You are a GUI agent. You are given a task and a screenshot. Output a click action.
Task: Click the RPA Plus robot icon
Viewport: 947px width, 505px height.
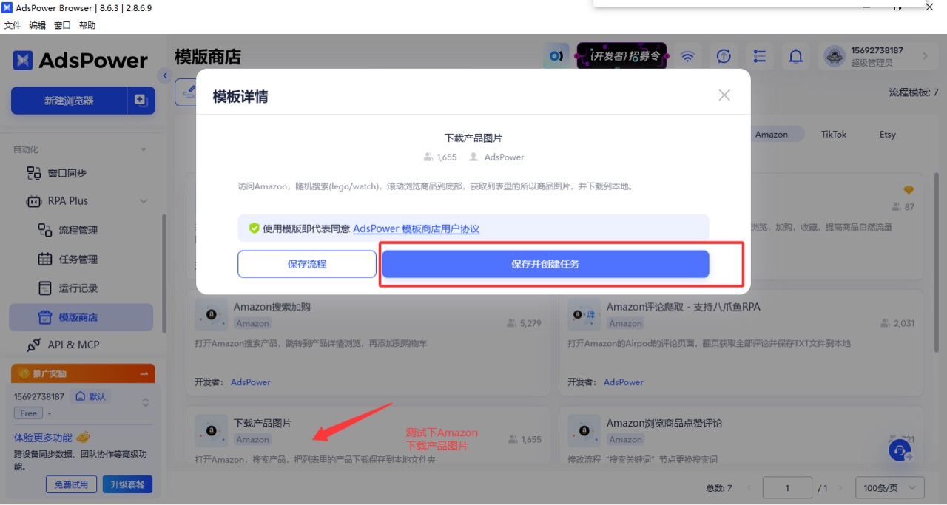34,201
